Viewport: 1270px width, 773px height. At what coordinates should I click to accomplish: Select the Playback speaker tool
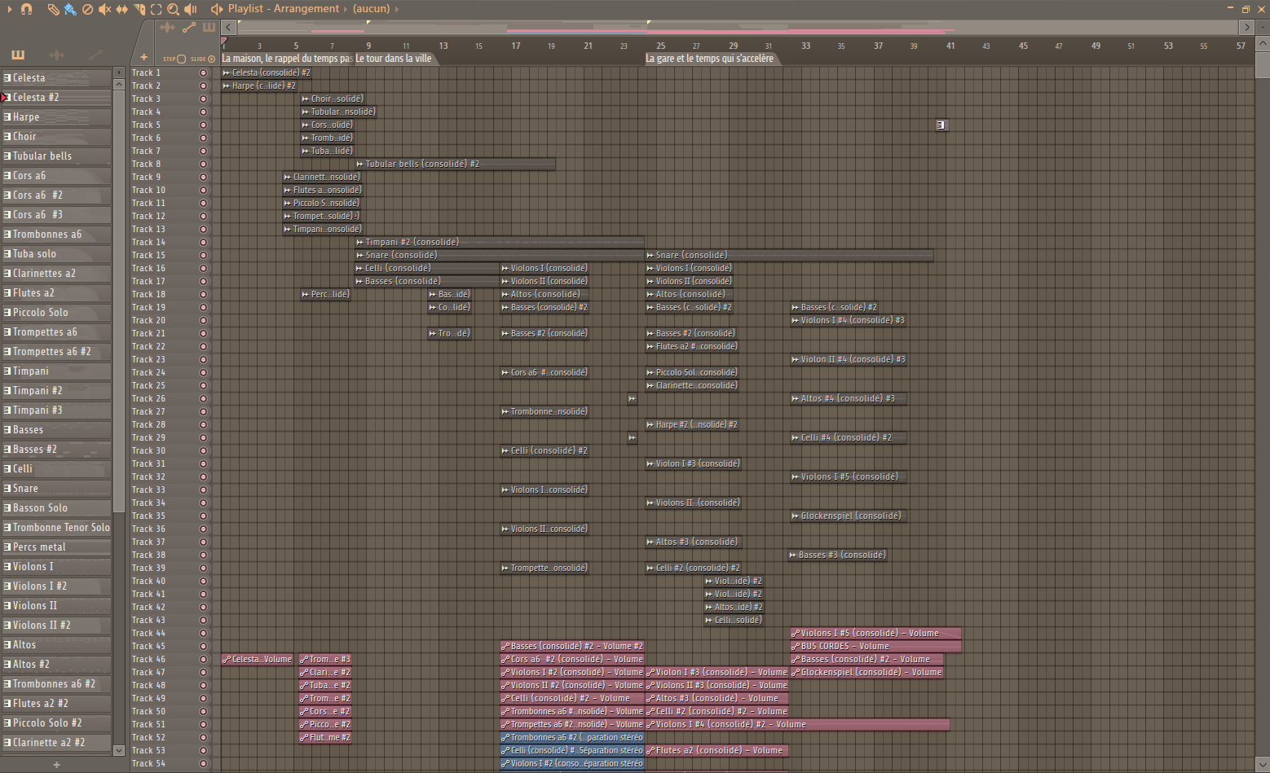click(190, 9)
